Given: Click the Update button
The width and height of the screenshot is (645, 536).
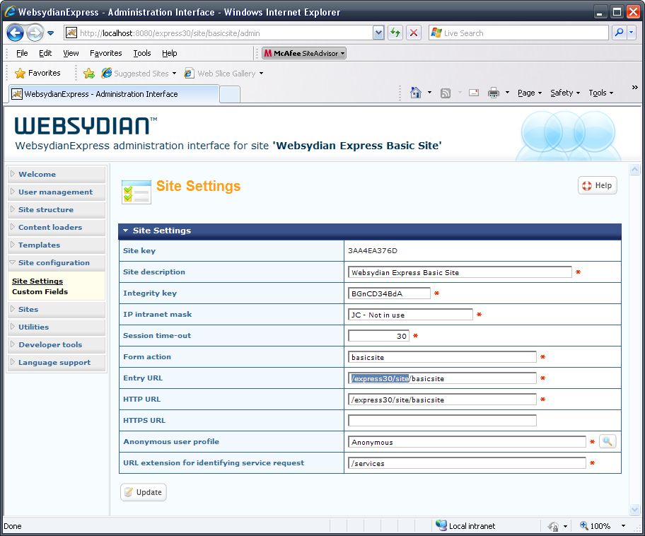Looking at the screenshot, I should click(144, 492).
